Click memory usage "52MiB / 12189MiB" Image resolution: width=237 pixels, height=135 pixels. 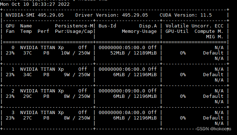click(x=134, y=53)
